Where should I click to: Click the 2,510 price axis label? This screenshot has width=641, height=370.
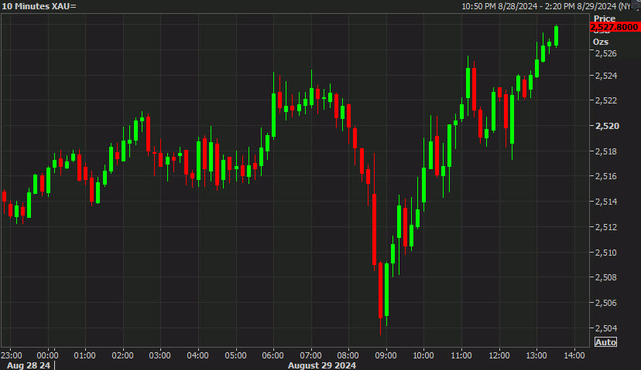[606, 253]
